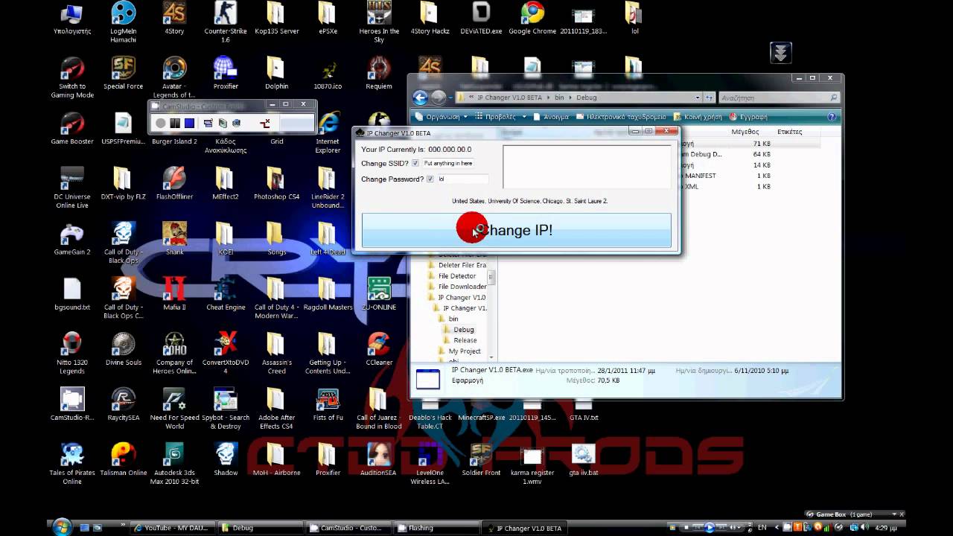Click the Ετικέτες column header
The height and width of the screenshot is (536, 953).
click(x=789, y=132)
